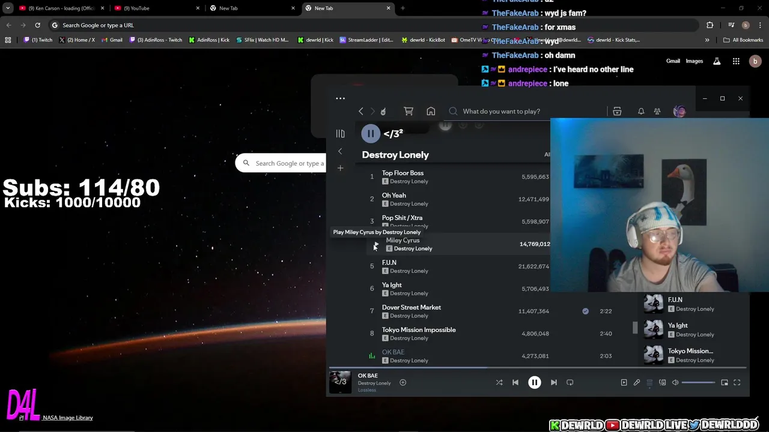Click the queue panel scrollbar

click(635, 328)
